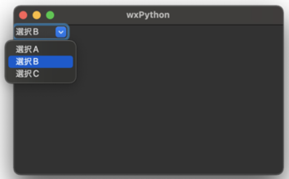This screenshot has height=179, width=289.
Task: Keep current choice by clicking 選択B row
Action: point(40,62)
